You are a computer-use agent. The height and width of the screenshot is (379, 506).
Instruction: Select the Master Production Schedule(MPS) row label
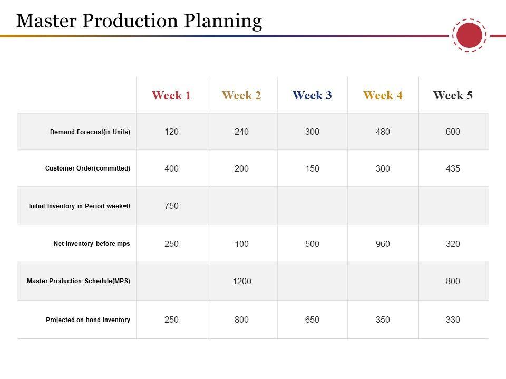pos(79,281)
